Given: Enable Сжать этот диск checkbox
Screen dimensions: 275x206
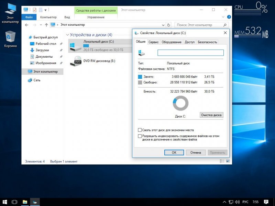Looking at the screenshot, I should 140,130.
